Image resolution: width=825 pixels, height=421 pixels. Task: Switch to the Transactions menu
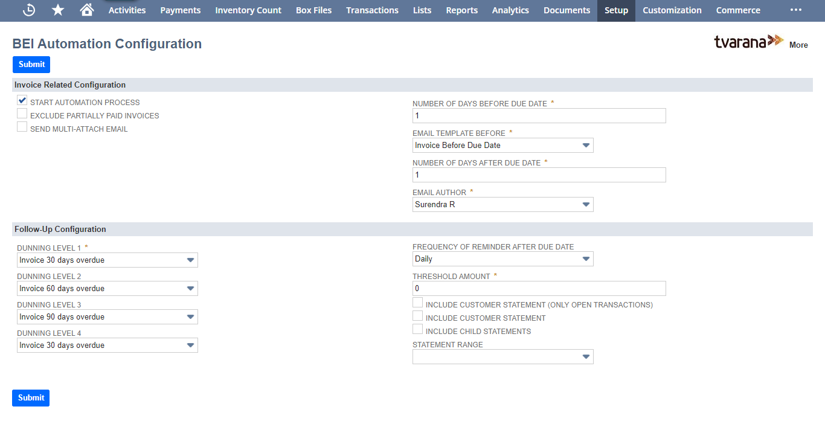click(x=372, y=10)
